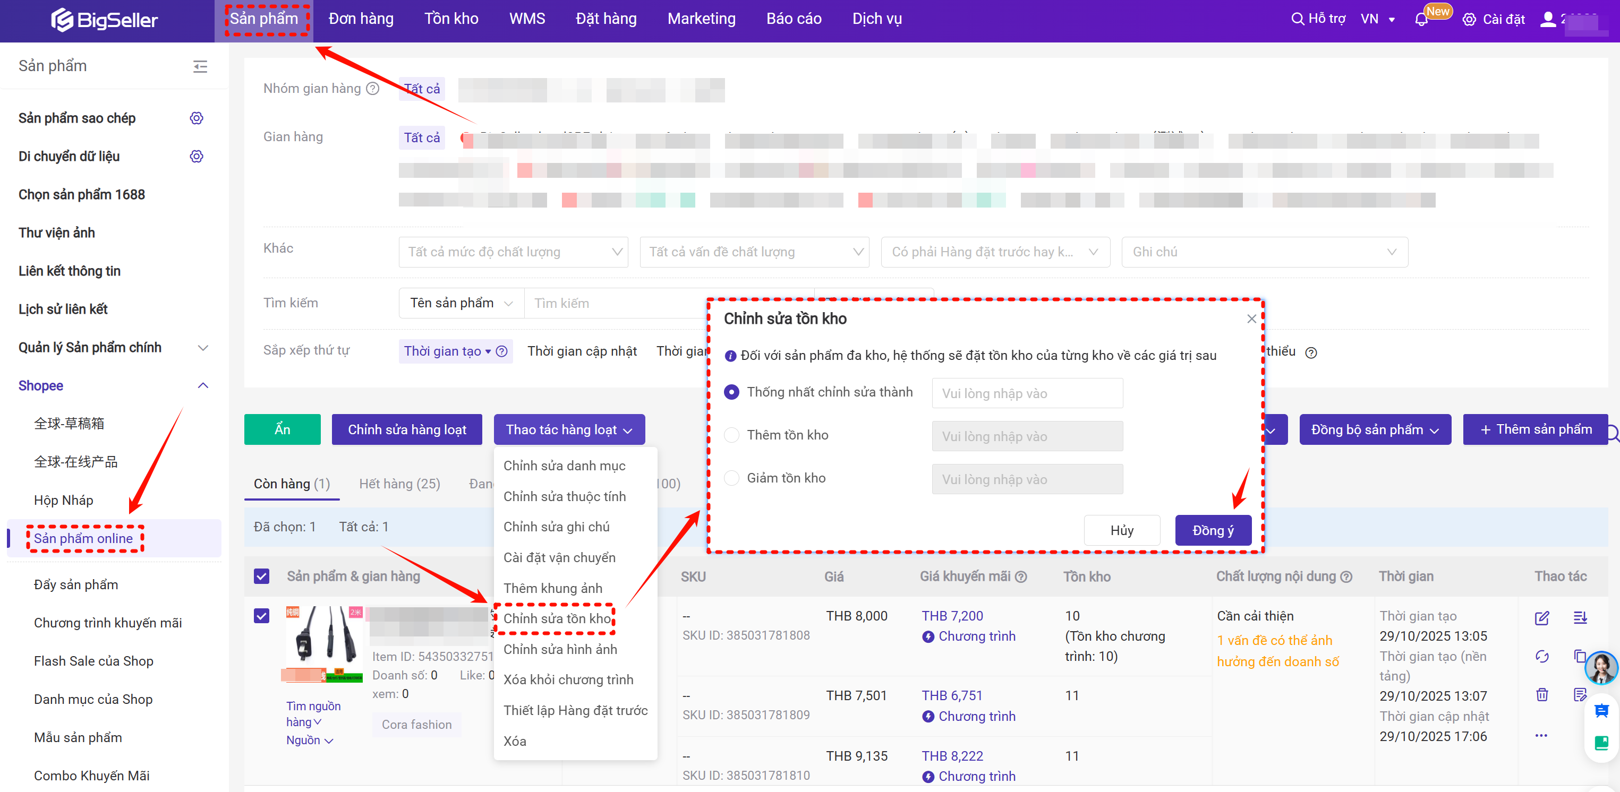
Task: Click the Hủy cancel button
Action: pyautogui.click(x=1121, y=530)
